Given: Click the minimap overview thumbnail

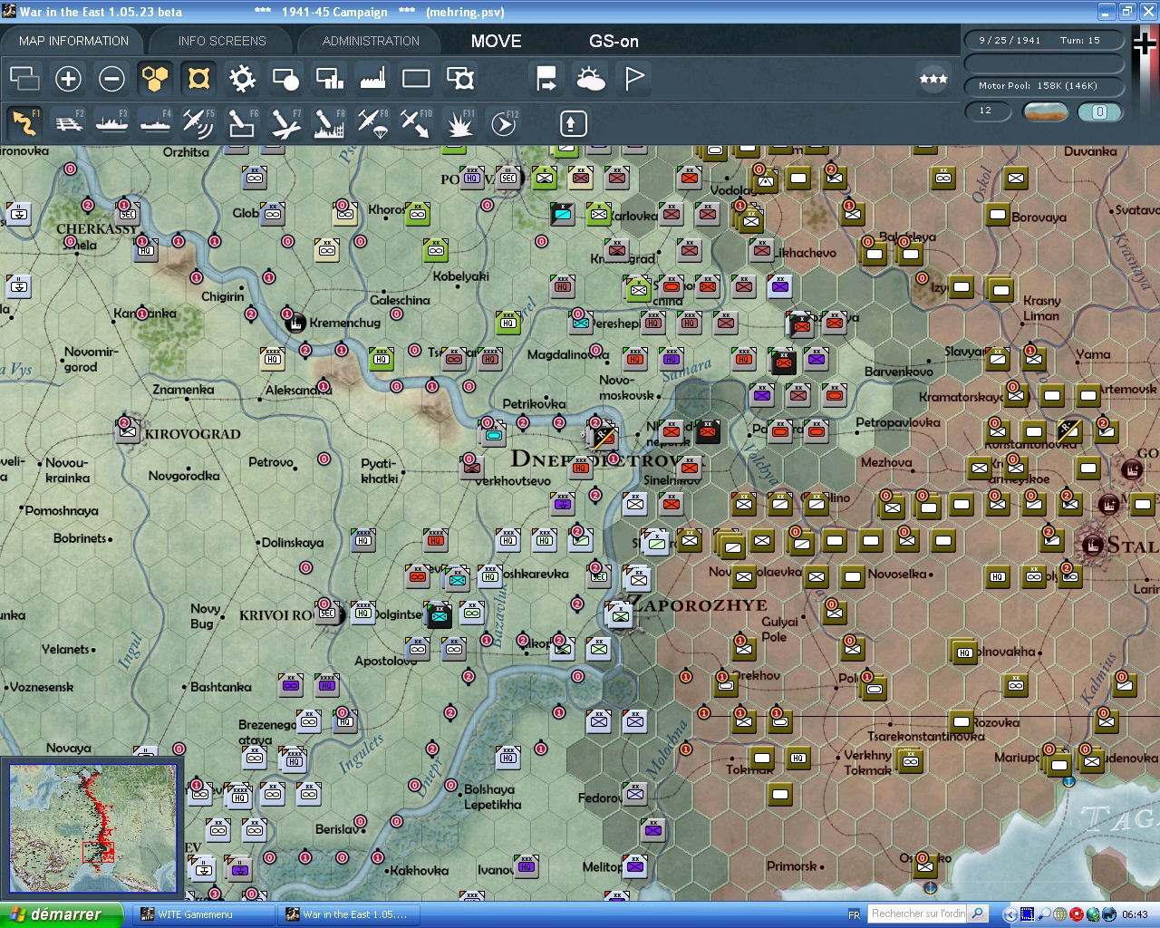Looking at the screenshot, I should pos(93,828).
